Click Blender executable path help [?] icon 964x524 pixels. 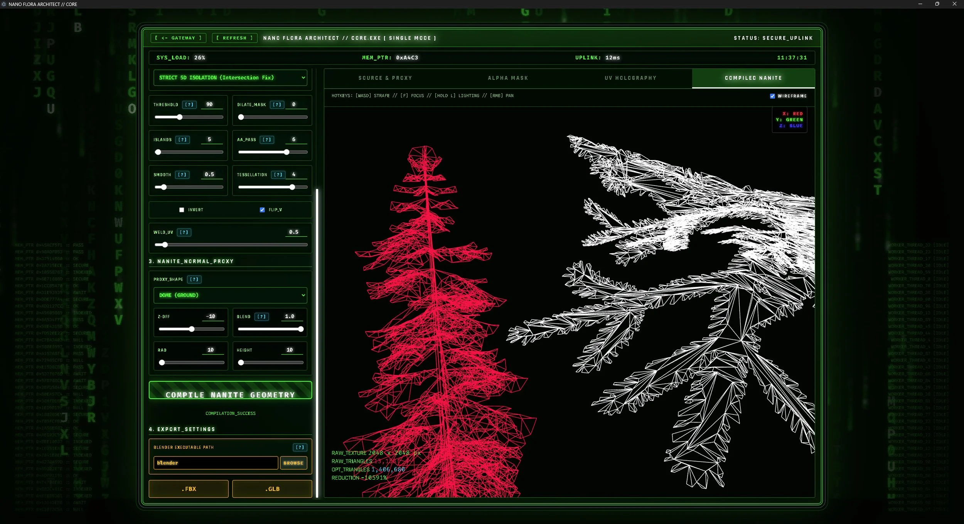pos(300,447)
